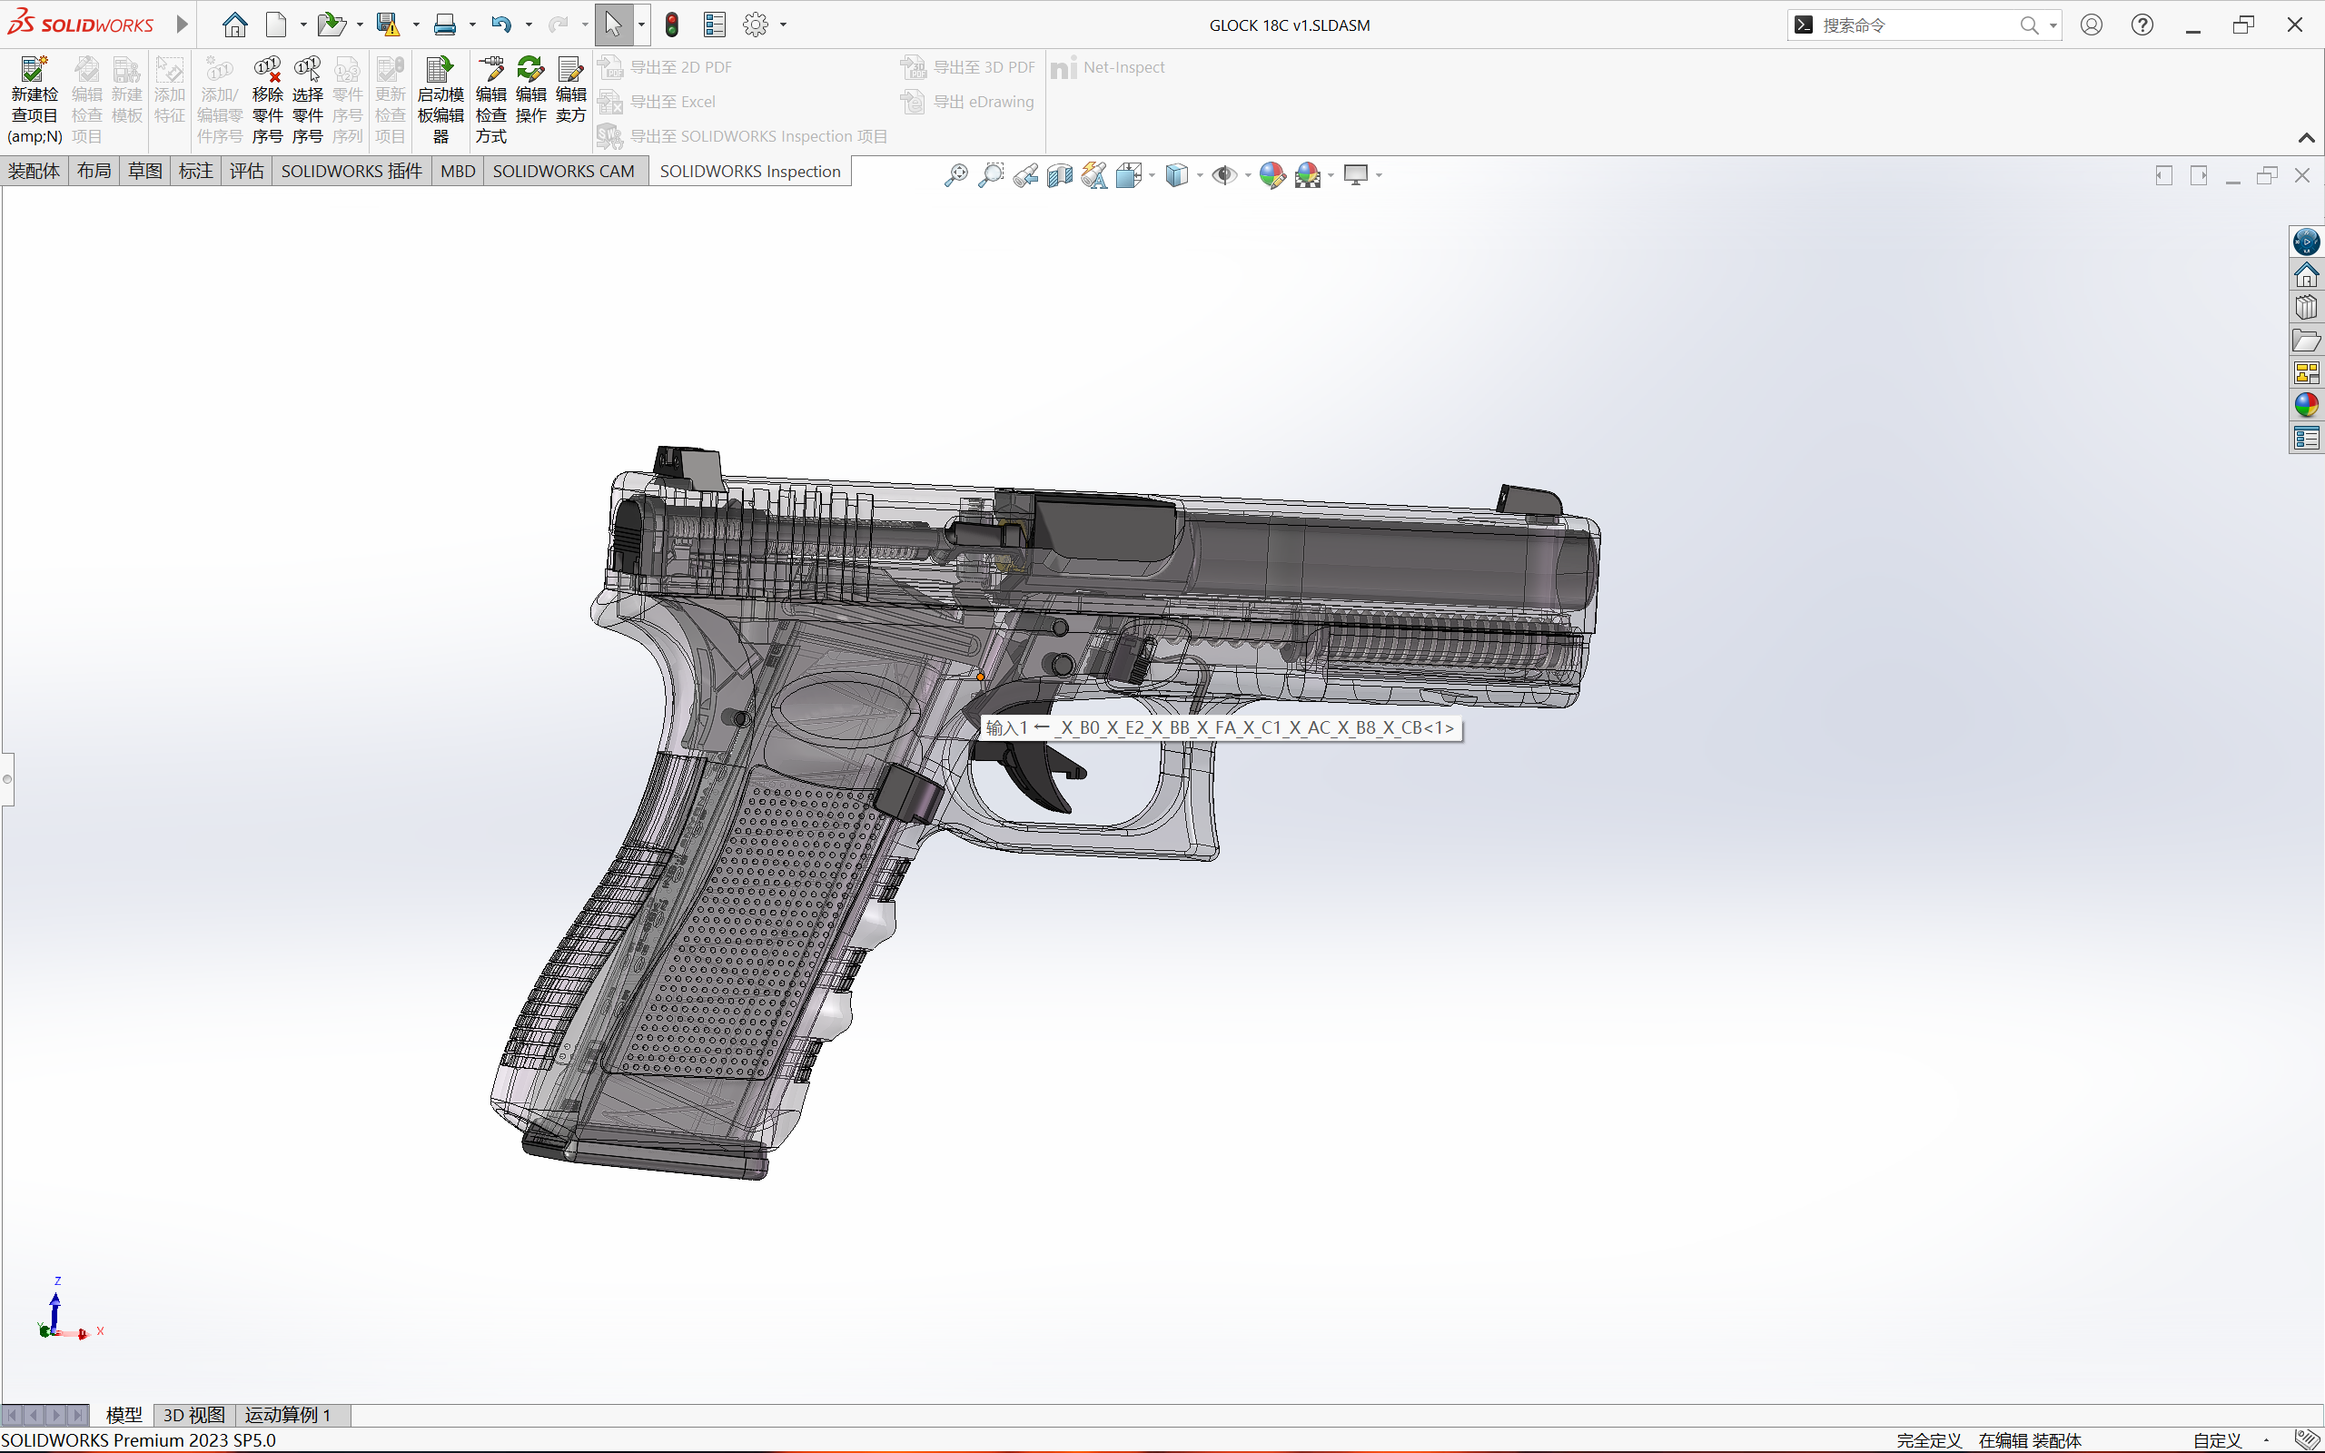Open View Palette in task pane
2325x1453 pixels.
2306,373
